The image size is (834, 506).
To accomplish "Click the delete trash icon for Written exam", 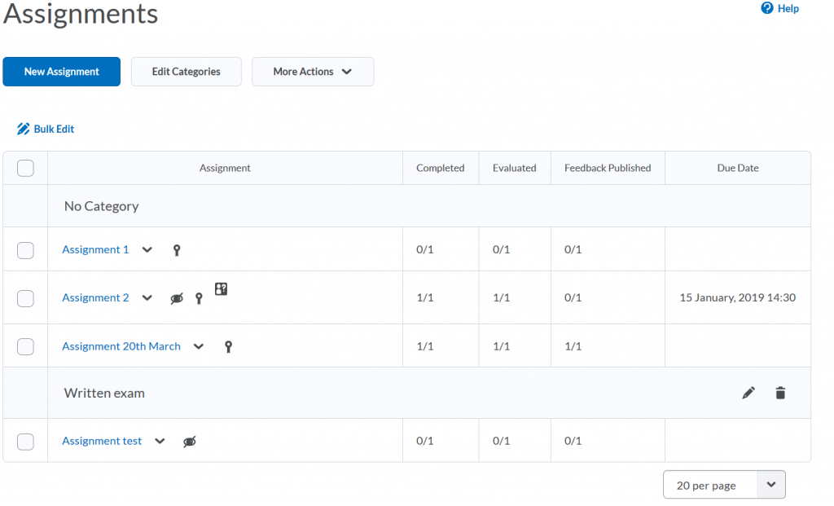I will pyautogui.click(x=780, y=392).
